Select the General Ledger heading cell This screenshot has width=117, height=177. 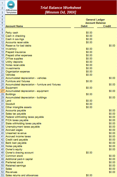point(95,20)
